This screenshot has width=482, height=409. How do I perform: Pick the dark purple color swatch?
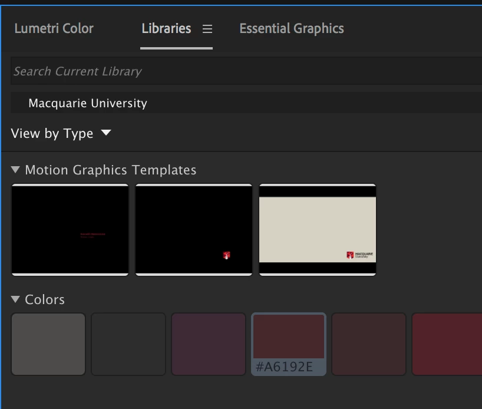pos(209,344)
